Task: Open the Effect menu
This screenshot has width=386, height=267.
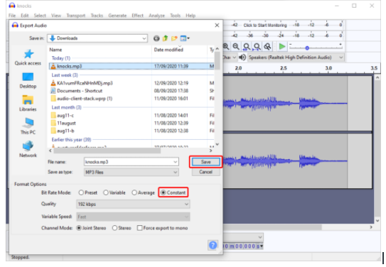Action: coord(138,16)
